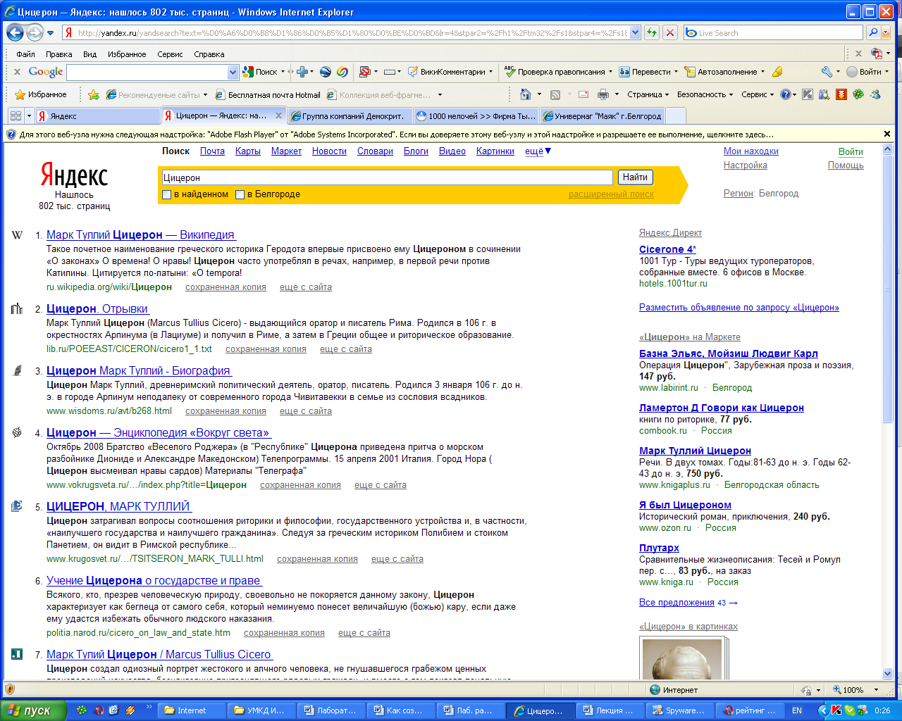Open the 'Spyware...' taskbar item
The height and width of the screenshot is (721, 902).
point(680,710)
